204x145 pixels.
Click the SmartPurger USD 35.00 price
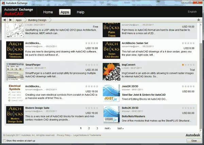(91, 70)
